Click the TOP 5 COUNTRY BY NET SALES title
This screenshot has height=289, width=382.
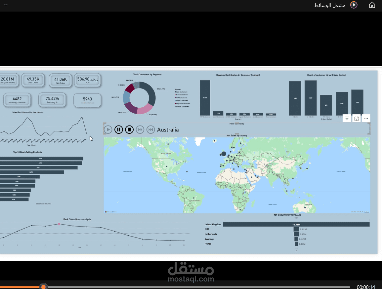point(287,215)
